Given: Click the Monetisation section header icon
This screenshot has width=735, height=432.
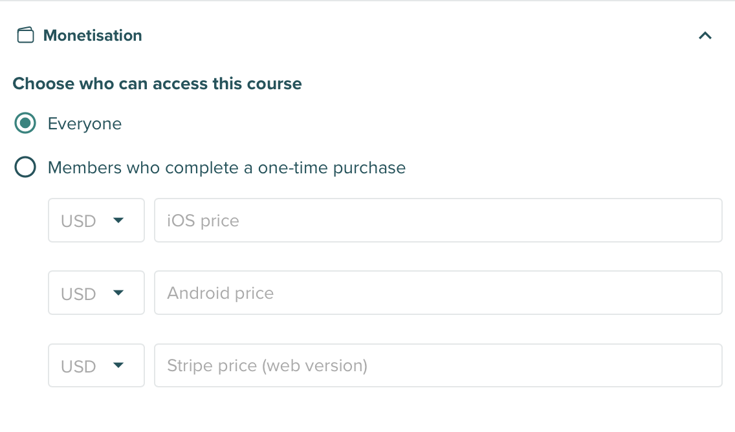Looking at the screenshot, I should (25, 36).
